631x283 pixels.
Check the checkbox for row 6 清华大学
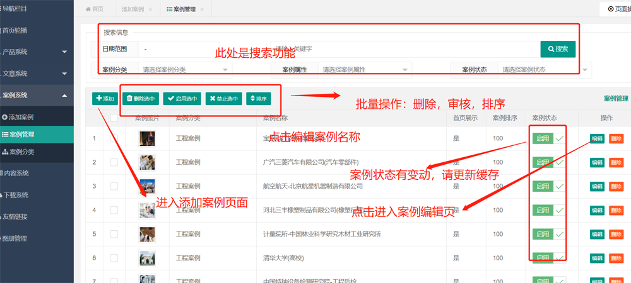(114, 258)
